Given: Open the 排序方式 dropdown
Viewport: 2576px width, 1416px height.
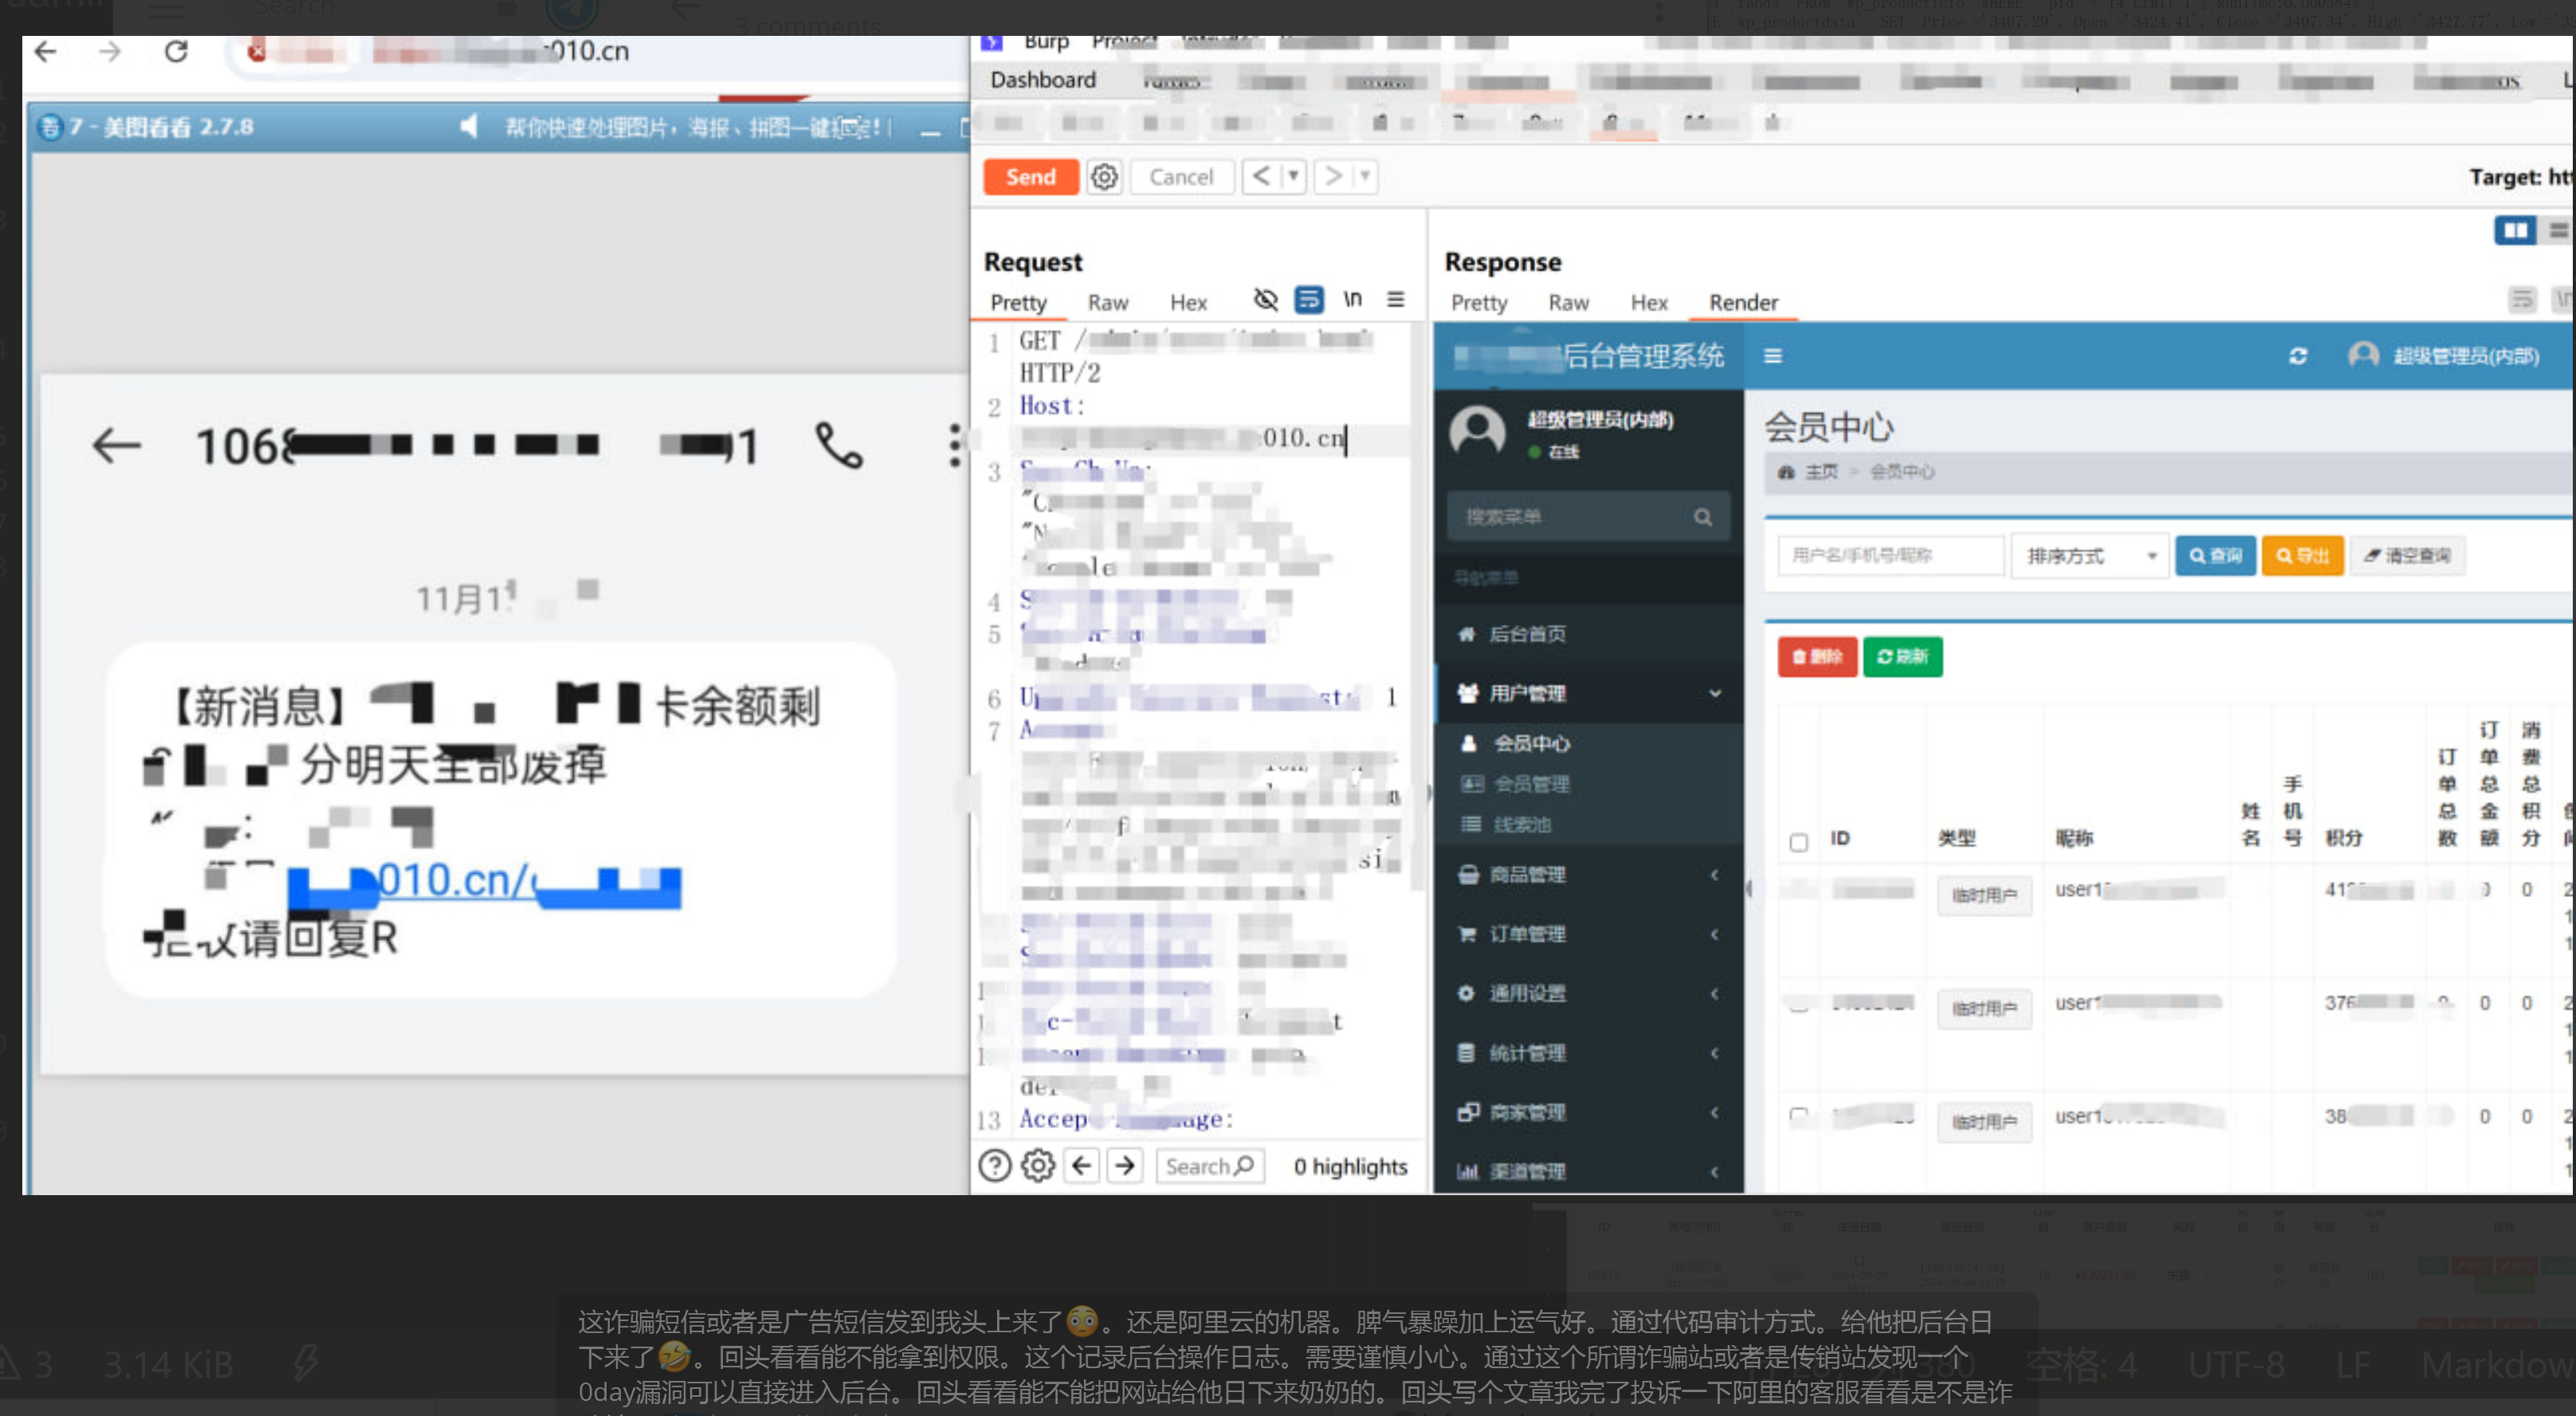Looking at the screenshot, I should (x=2091, y=555).
